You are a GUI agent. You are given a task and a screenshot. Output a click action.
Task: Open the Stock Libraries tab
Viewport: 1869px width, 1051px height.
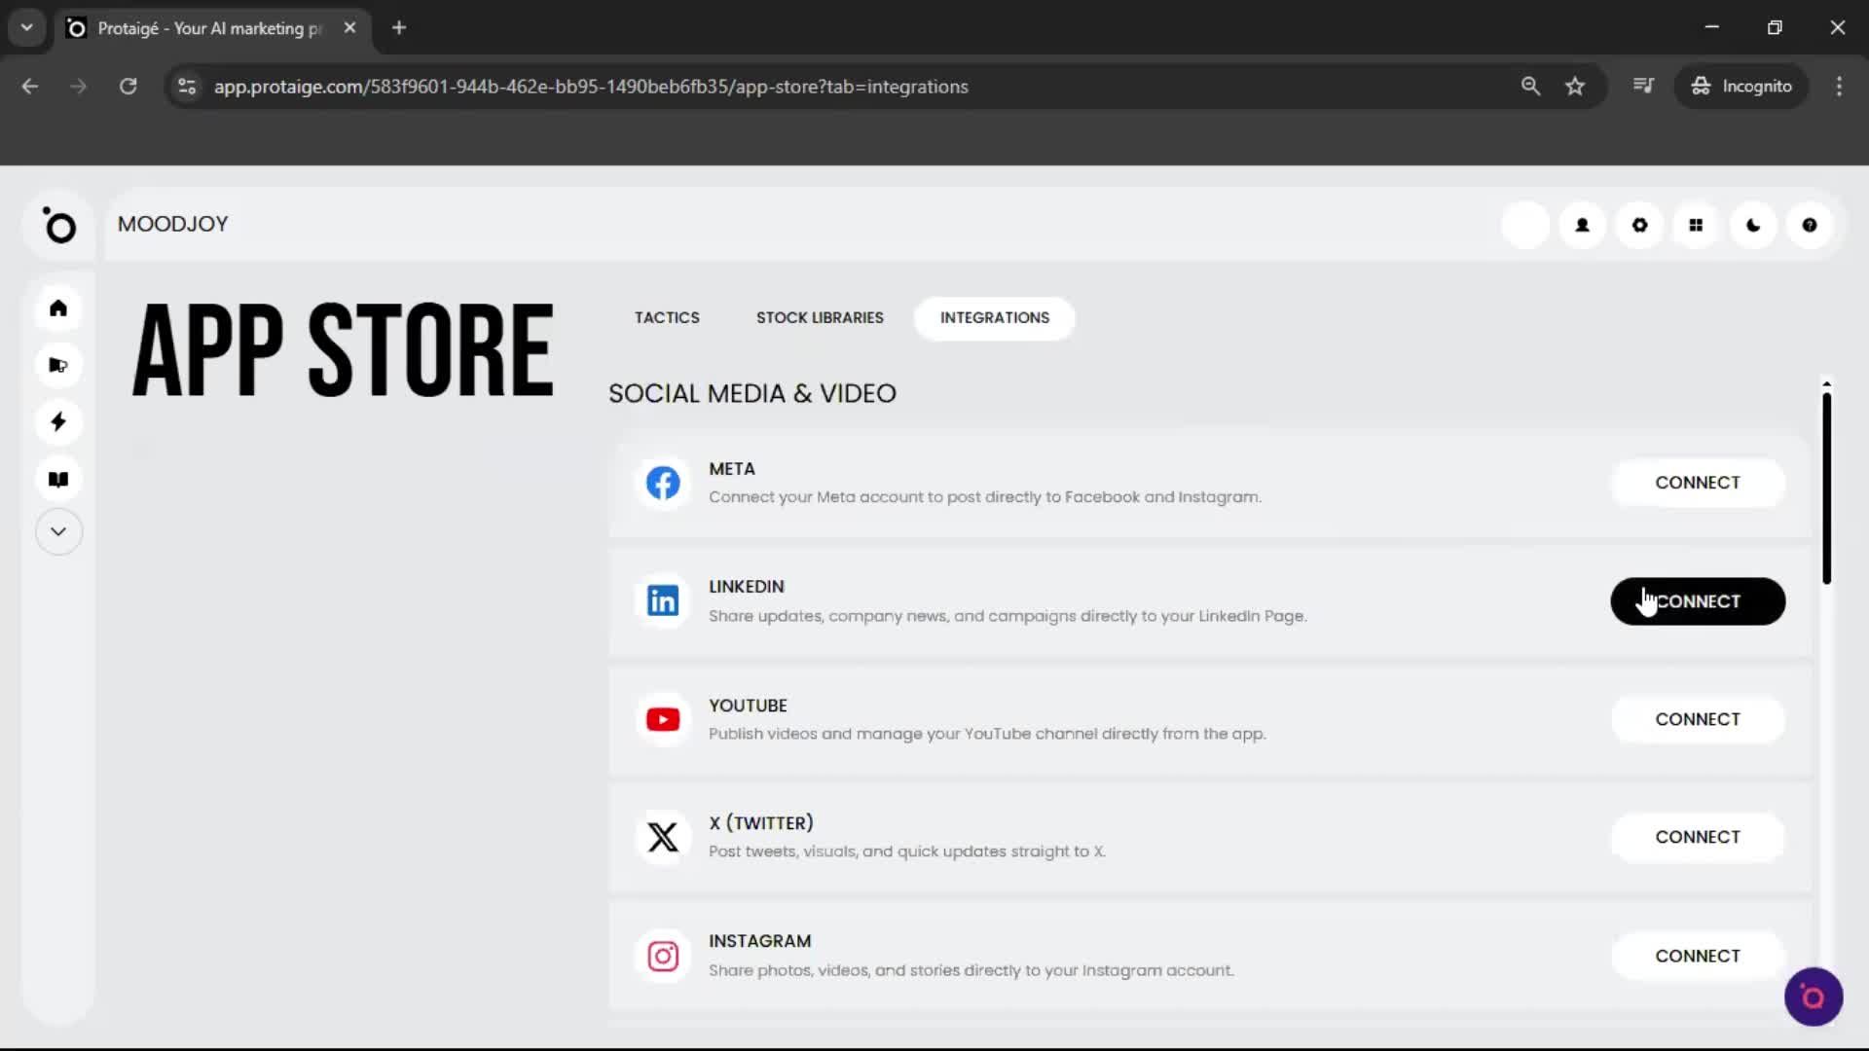[819, 317]
